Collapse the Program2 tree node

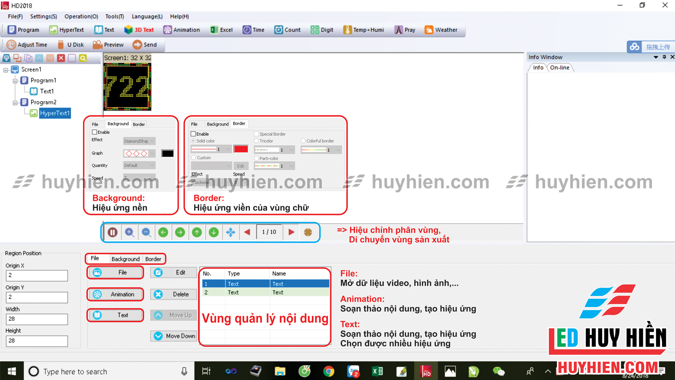[15, 102]
